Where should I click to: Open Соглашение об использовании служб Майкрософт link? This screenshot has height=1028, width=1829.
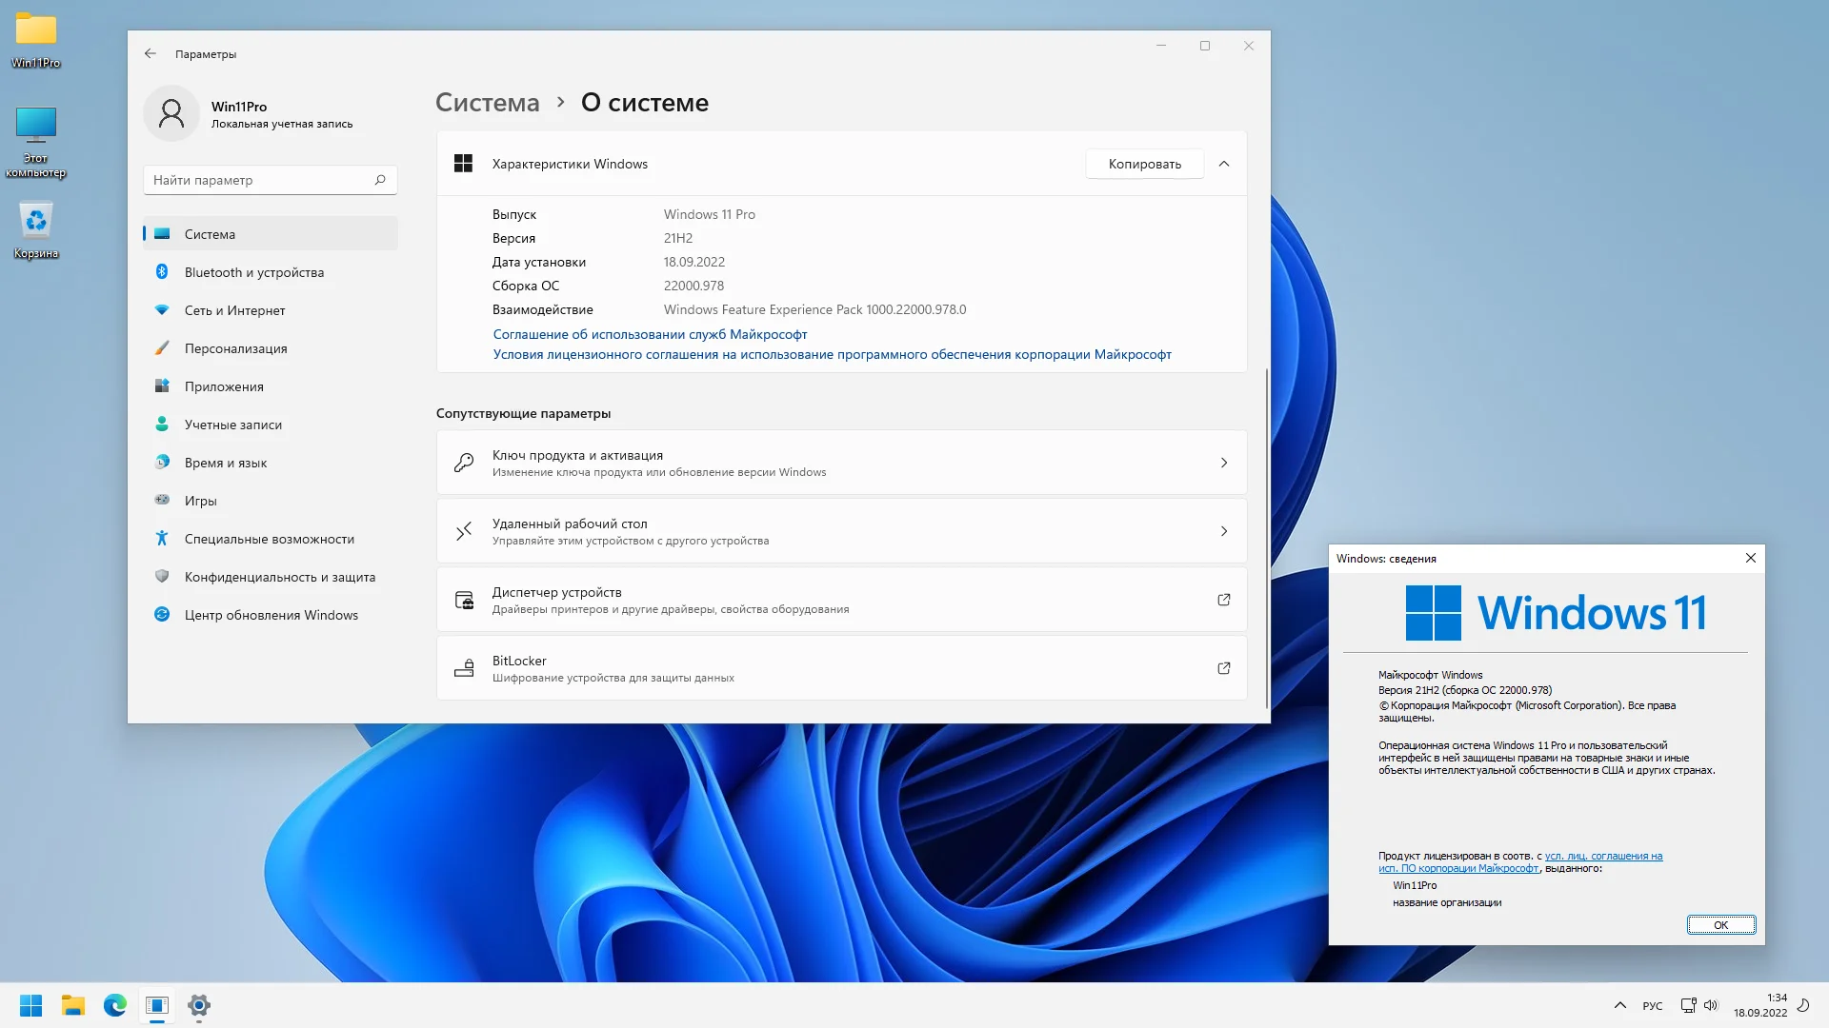[650, 334]
